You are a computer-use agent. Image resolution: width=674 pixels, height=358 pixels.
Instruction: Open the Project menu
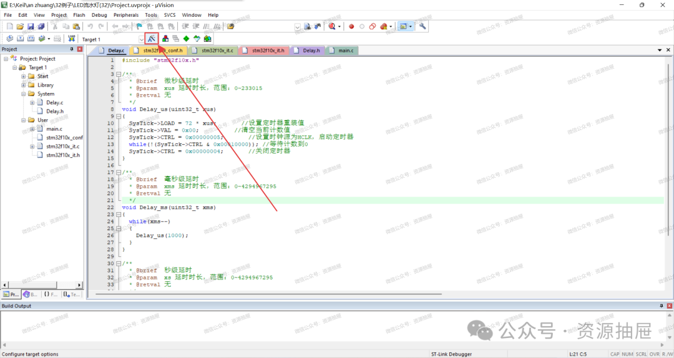click(59, 15)
